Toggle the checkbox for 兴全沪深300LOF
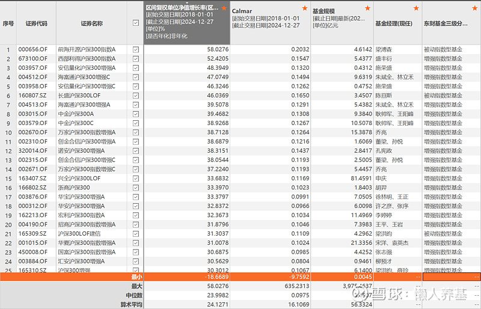 136,179
